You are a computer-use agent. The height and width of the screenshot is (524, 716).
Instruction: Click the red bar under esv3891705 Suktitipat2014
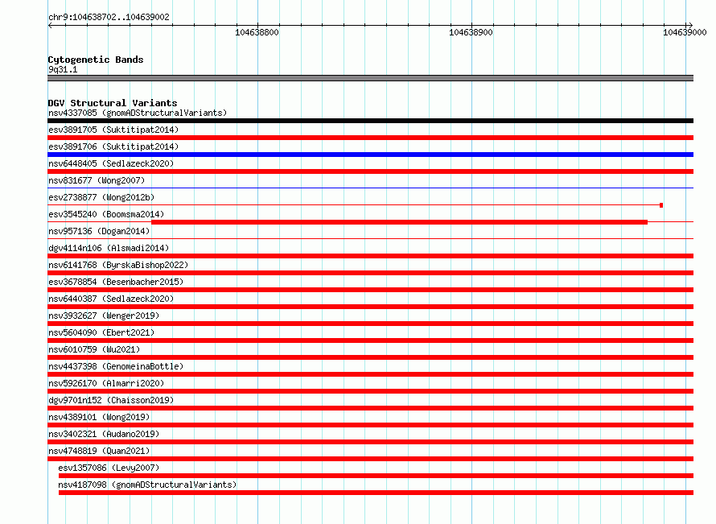pyautogui.click(x=370, y=138)
